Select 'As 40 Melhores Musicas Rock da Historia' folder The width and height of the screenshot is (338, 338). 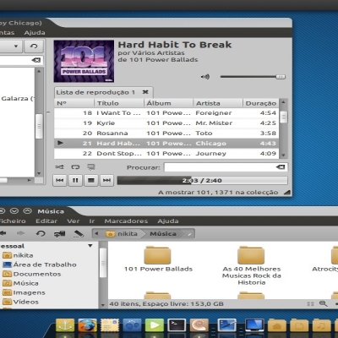point(252,265)
